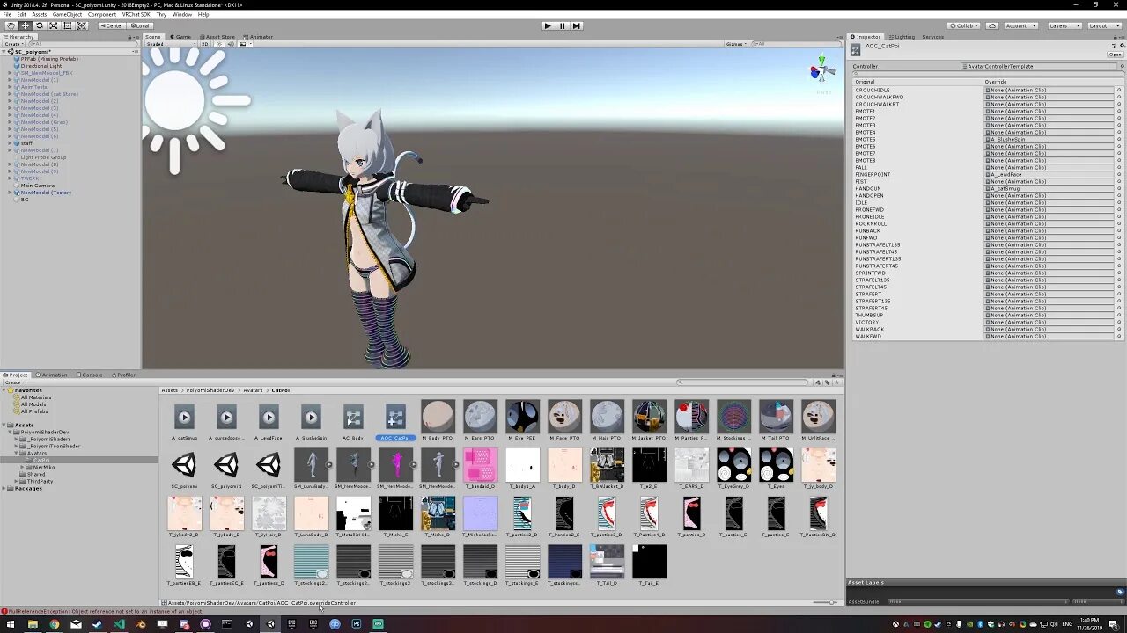Select T_bandaid_D texture asset
The height and width of the screenshot is (633, 1127).
click(x=480, y=469)
